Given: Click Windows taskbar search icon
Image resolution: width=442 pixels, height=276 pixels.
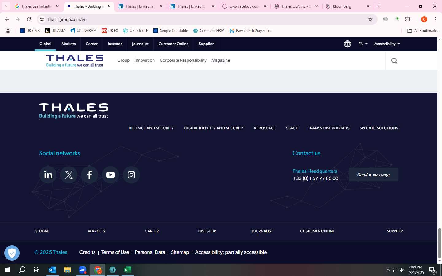Looking at the screenshot, I should [22, 270].
